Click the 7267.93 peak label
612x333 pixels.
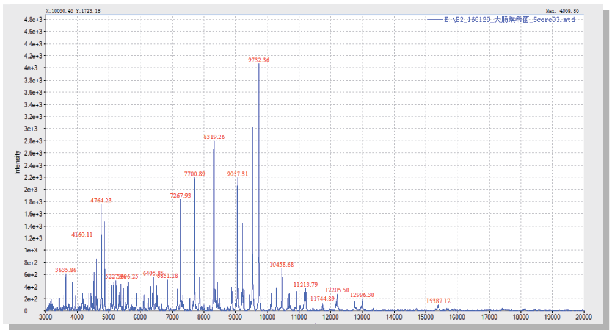pyautogui.click(x=180, y=195)
